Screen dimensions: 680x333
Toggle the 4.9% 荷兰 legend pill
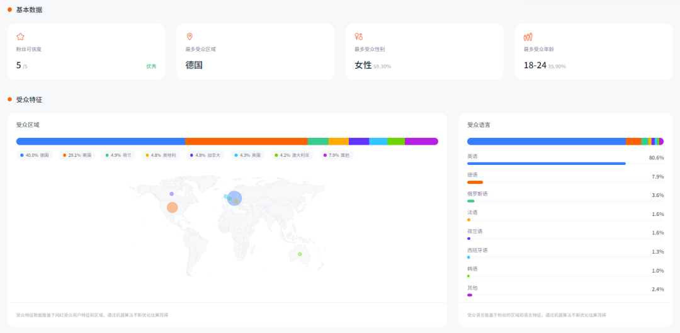[118, 155]
